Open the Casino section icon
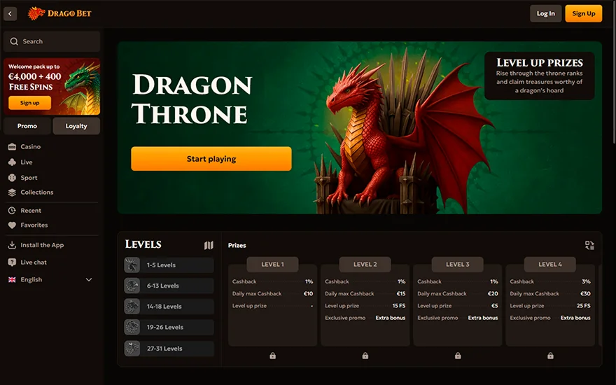Screen dimensions: 616x385 click(12, 146)
